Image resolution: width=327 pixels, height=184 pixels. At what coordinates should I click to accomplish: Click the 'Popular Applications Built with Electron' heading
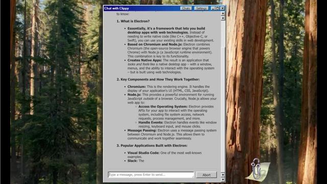point(154,145)
